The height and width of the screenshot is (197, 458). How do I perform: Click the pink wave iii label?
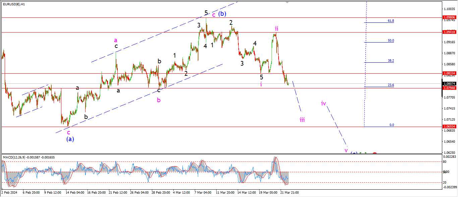(302, 120)
